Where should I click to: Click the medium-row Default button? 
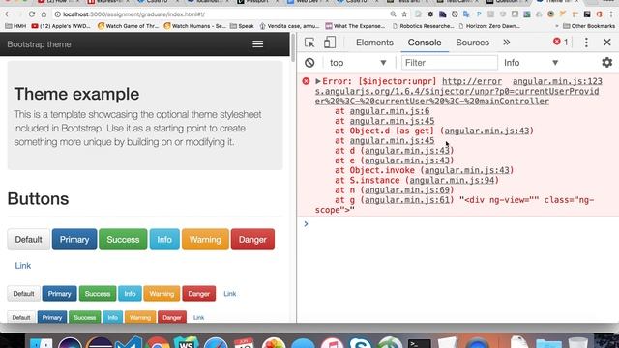point(23,294)
